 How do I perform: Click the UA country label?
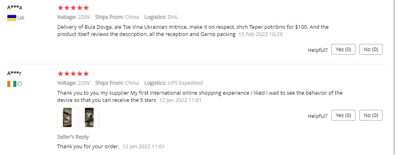coord(21,18)
